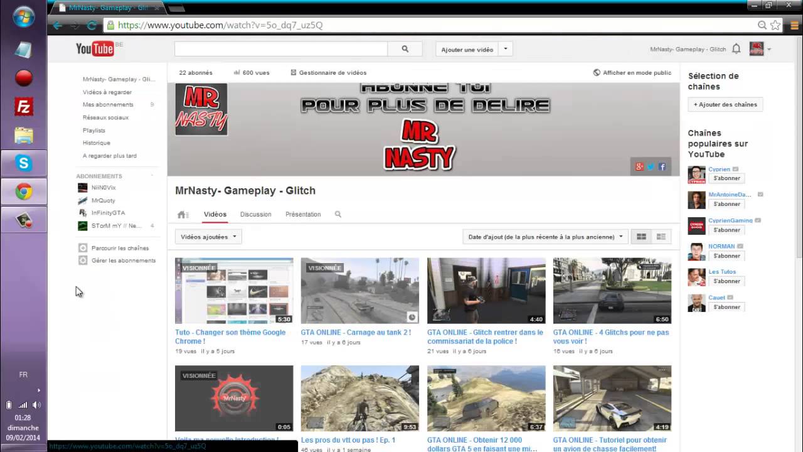Select the Discussion tab

[x=256, y=214]
